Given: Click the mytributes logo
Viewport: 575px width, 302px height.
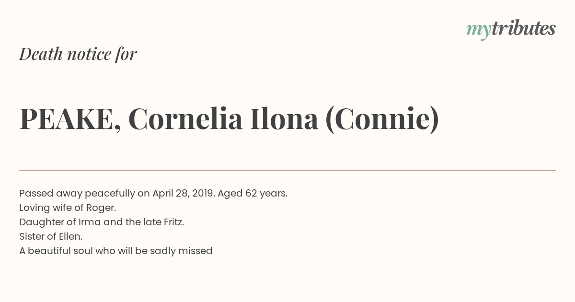Looking at the screenshot, I should click(x=511, y=29).
